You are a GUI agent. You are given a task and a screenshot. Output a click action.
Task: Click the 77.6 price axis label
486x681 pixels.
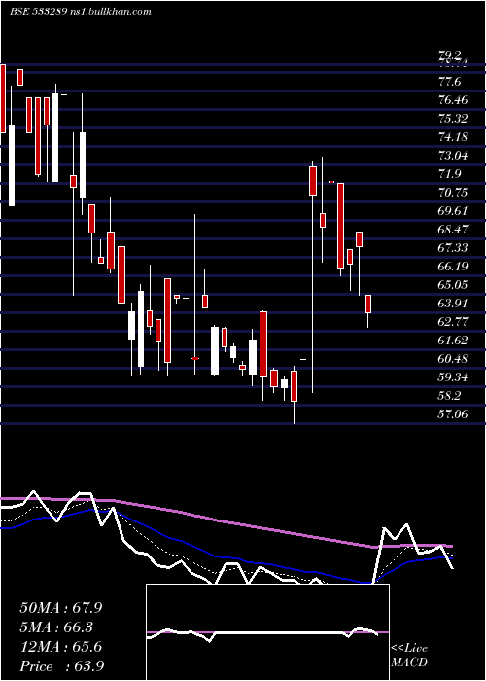[449, 82]
